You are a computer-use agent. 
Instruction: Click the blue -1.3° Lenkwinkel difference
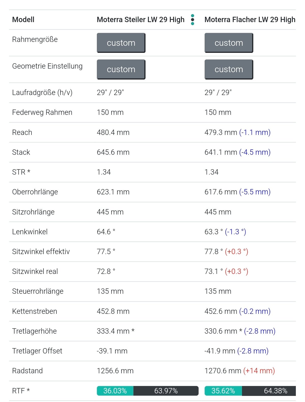click(235, 232)
